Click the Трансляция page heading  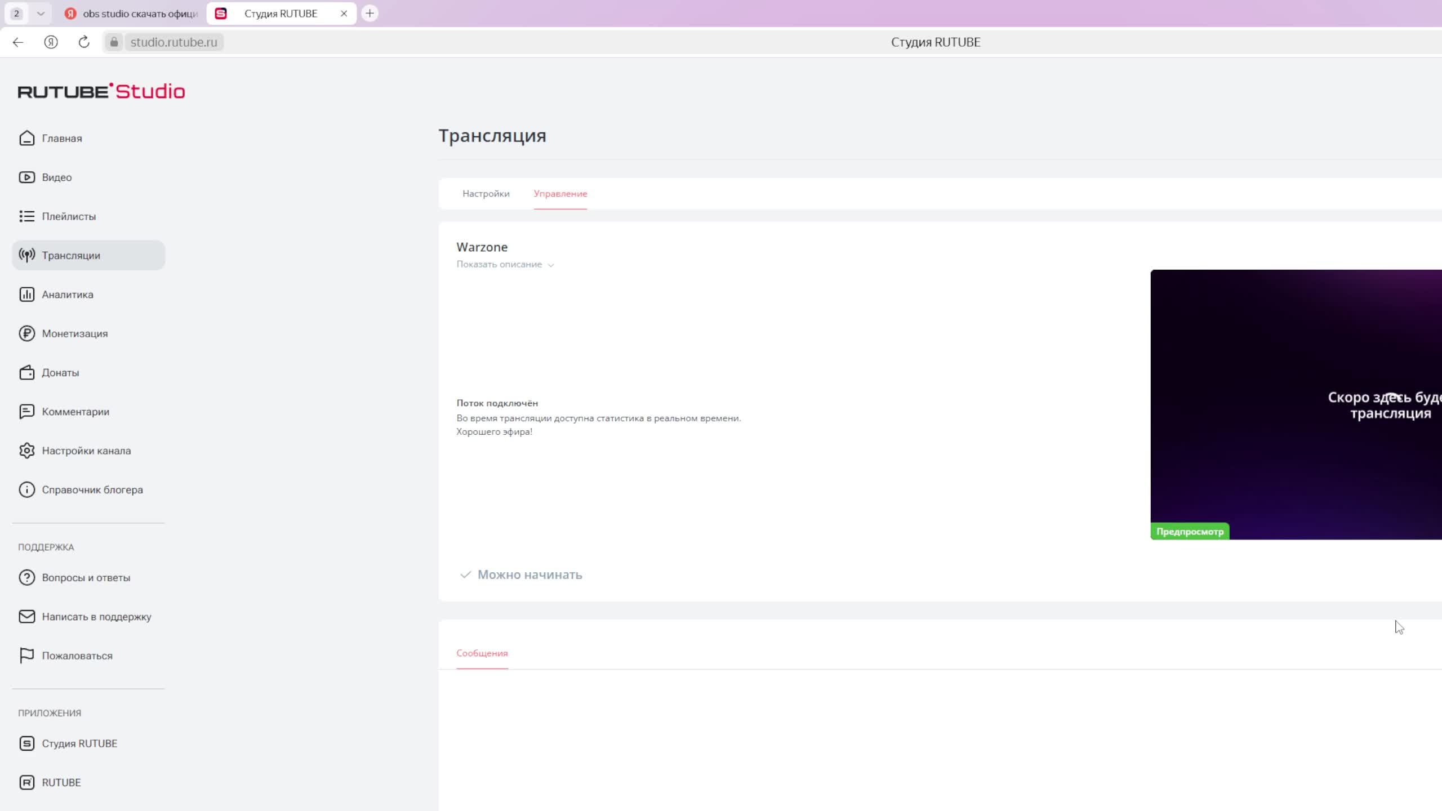[492, 136]
